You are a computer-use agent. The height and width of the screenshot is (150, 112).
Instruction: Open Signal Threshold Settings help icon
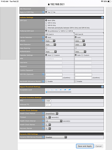point(102,87)
